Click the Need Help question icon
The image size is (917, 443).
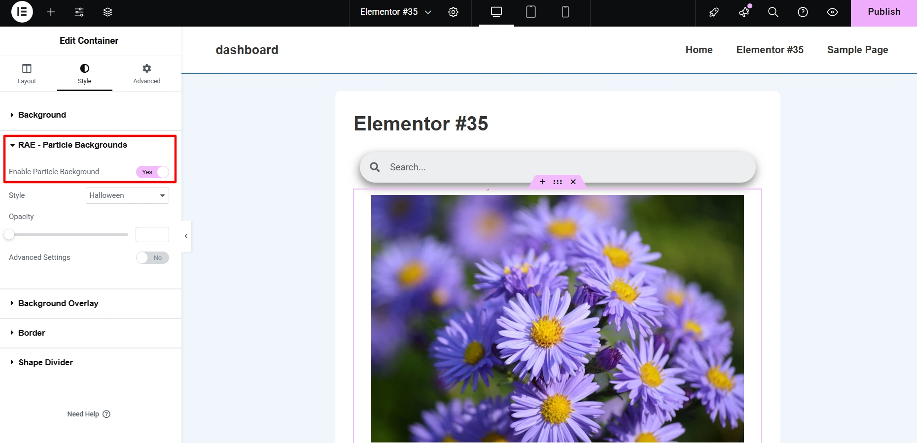pos(106,414)
